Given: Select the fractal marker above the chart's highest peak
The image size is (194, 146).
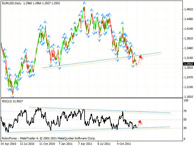Looking at the screenshot, I should tap(84, 3).
